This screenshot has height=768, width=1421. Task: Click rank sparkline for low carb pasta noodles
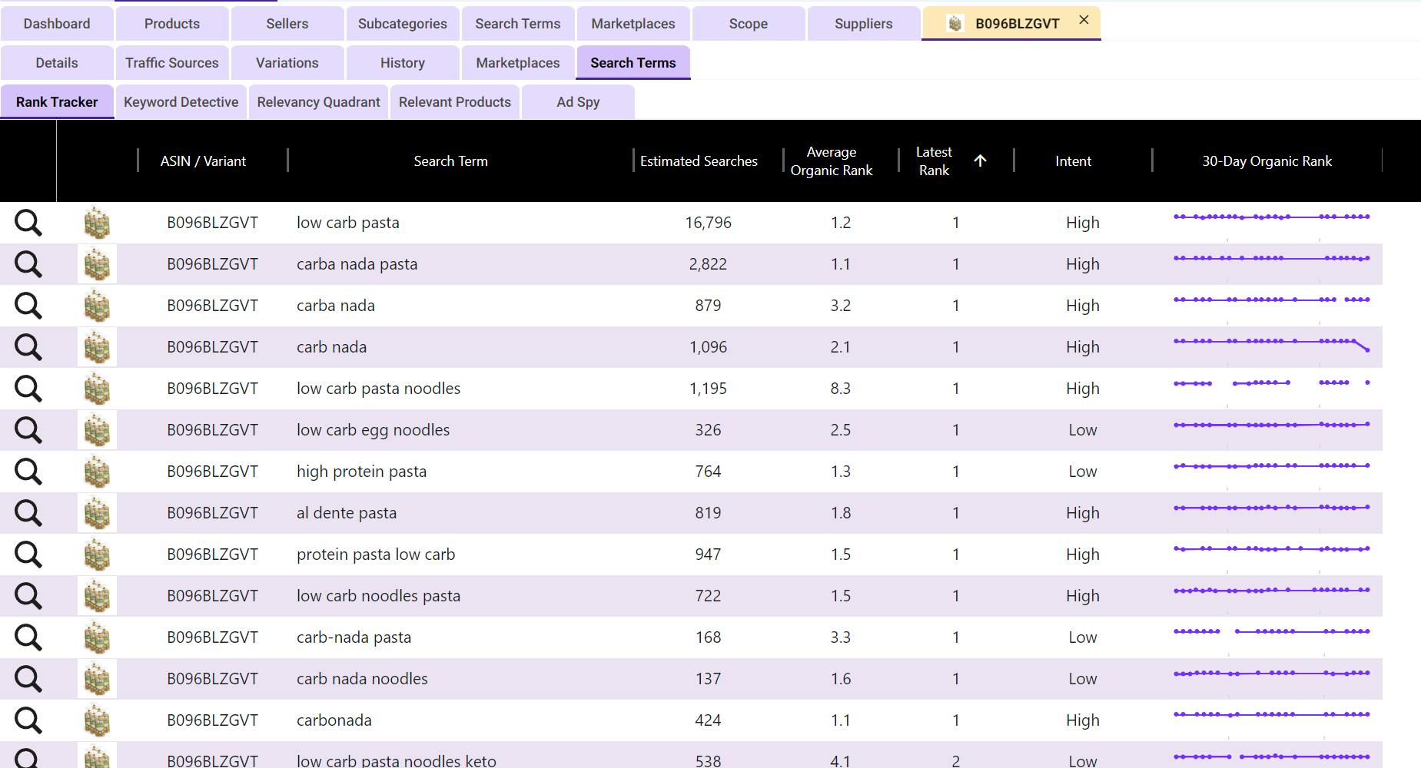(x=1272, y=382)
